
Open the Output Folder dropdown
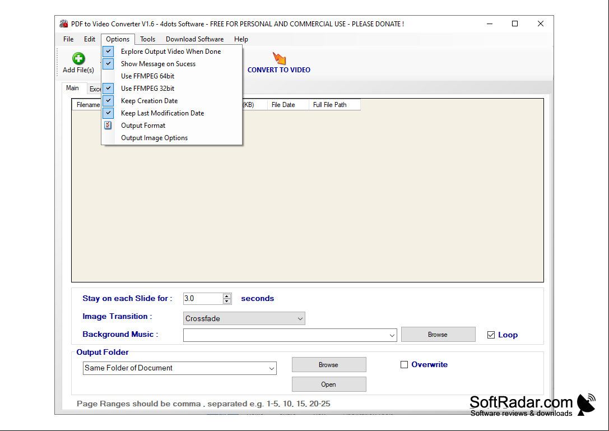[x=272, y=368]
